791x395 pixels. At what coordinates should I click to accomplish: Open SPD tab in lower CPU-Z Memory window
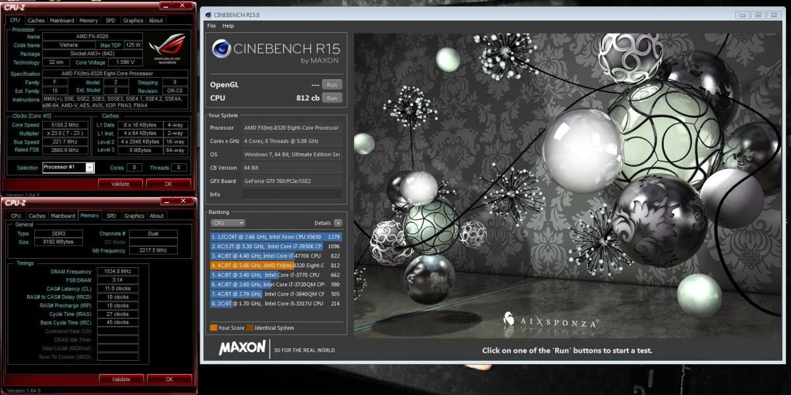[111, 216]
